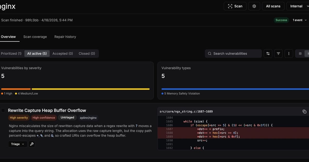Image resolution: width=309 pixels, height=162 pixels.
Task: Focus the Search vulnerabilities field
Action: pyautogui.click(x=233, y=53)
